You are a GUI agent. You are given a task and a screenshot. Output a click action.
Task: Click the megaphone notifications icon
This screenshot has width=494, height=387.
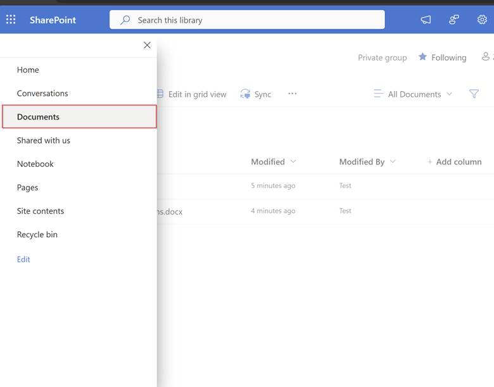[x=426, y=20]
